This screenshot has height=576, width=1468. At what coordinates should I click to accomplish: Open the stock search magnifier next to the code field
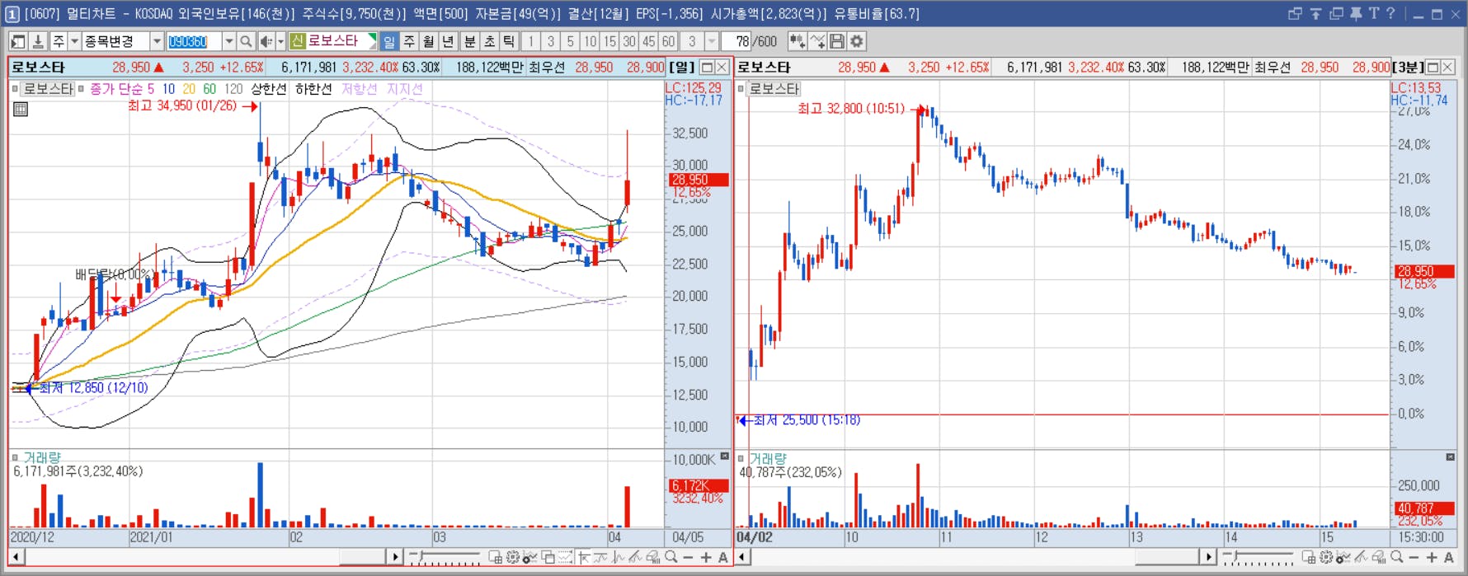click(x=246, y=41)
